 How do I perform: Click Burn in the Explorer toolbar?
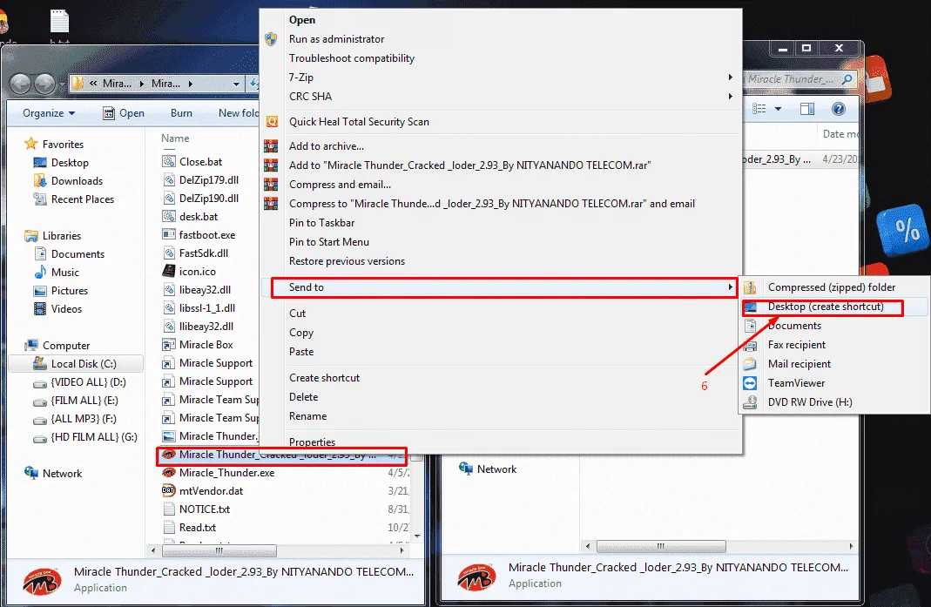coord(181,113)
